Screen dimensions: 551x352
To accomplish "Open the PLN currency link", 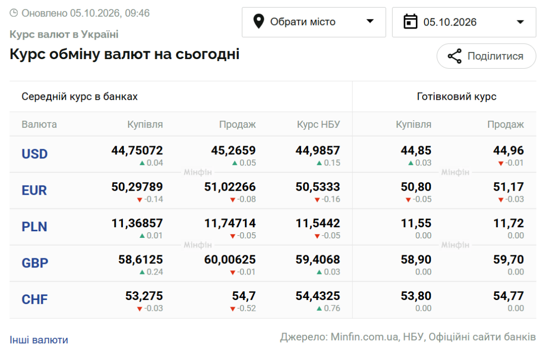I will 35,227.
